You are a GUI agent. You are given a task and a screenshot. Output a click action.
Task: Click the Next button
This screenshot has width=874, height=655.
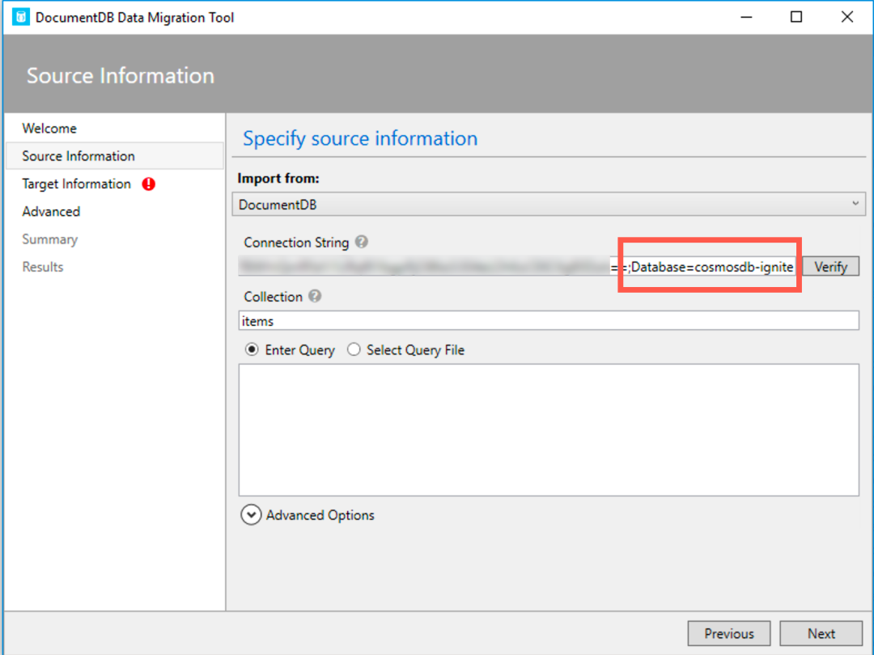coord(821,633)
